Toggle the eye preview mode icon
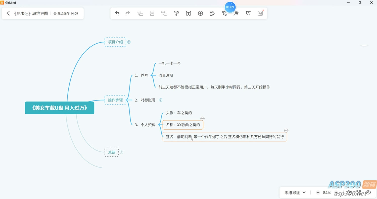The height and width of the screenshot is (199, 377). (x=368, y=192)
